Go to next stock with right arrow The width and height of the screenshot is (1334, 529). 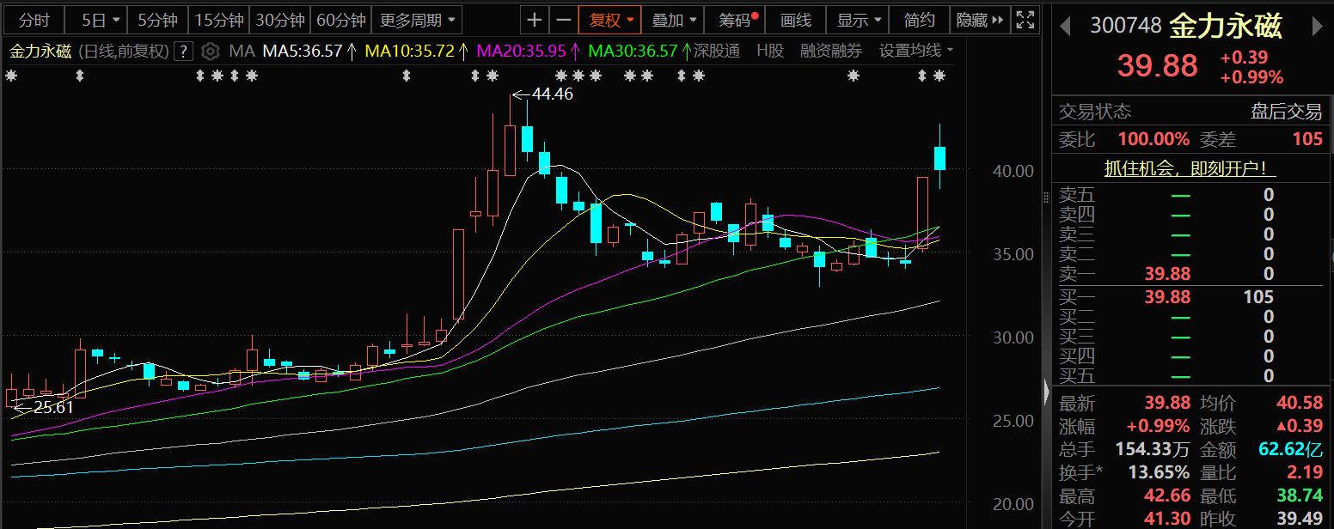[1317, 27]
